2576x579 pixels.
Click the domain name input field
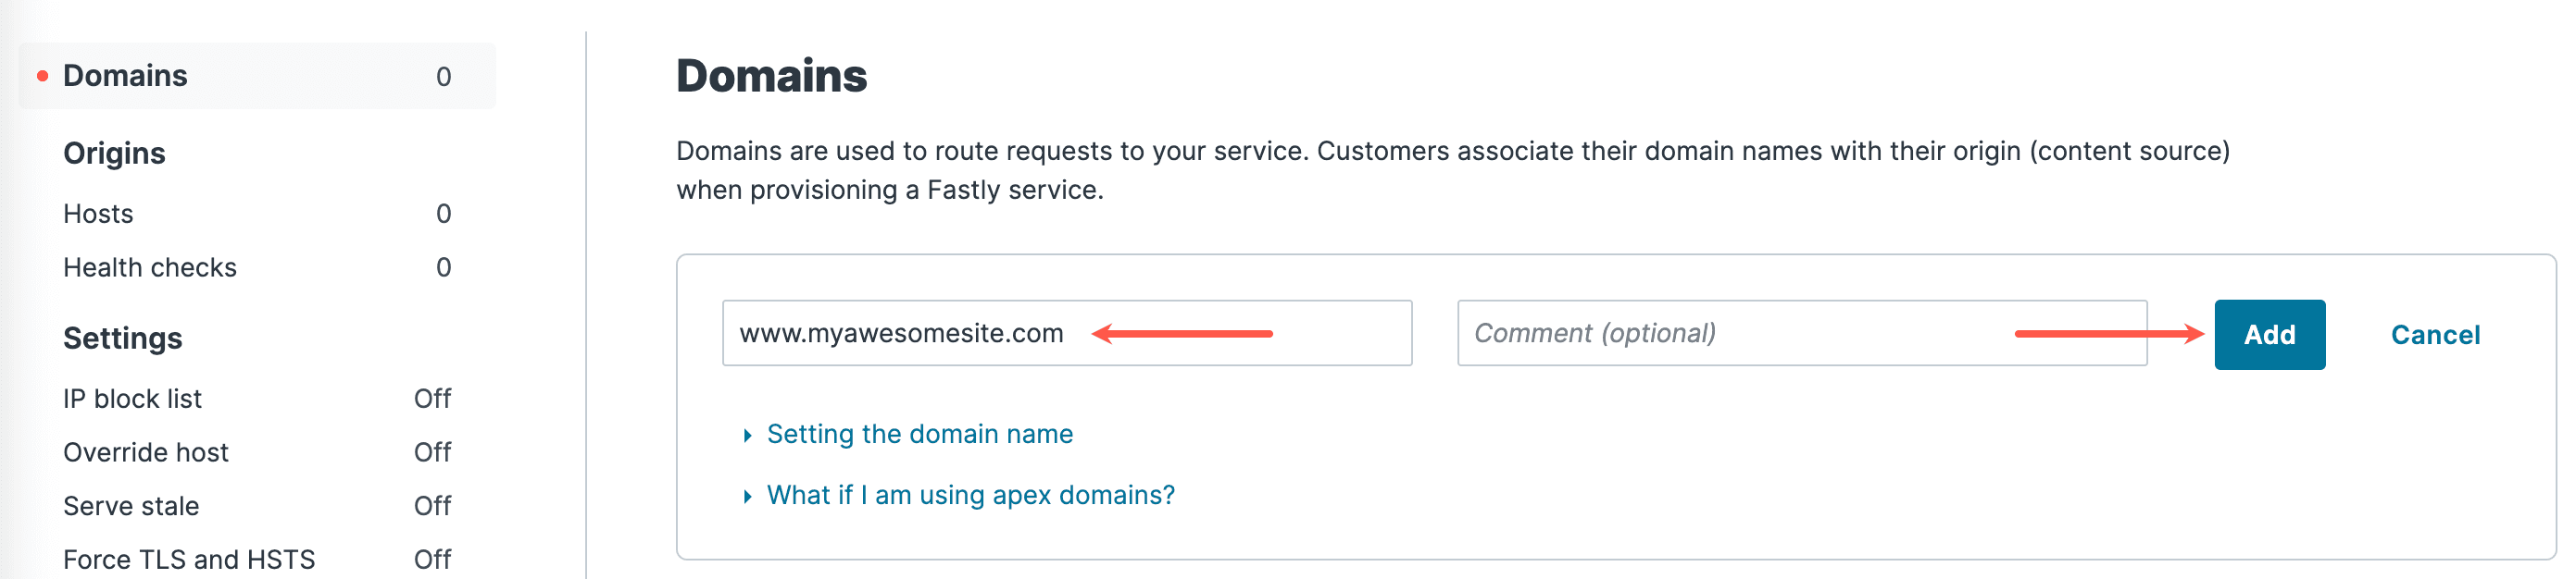1066,333
